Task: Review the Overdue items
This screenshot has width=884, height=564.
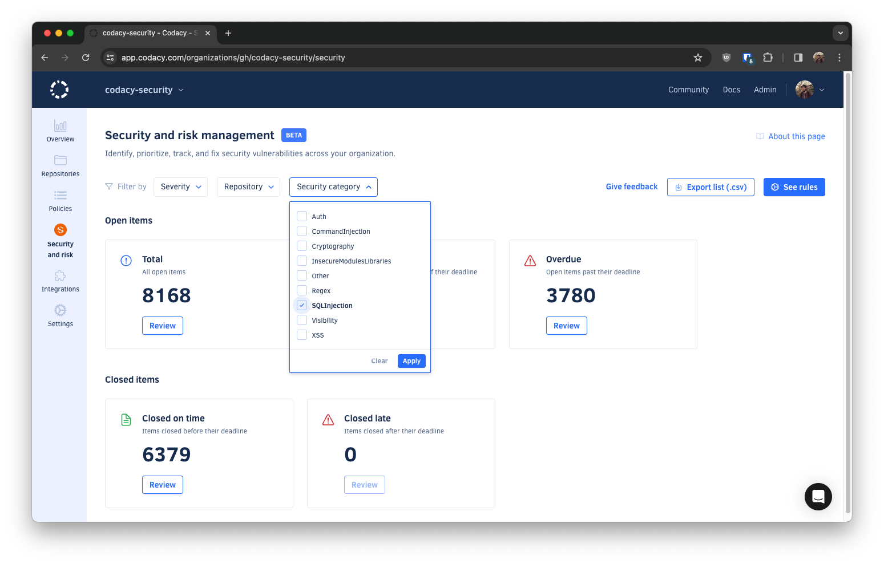Action: [x=567, y=326]
